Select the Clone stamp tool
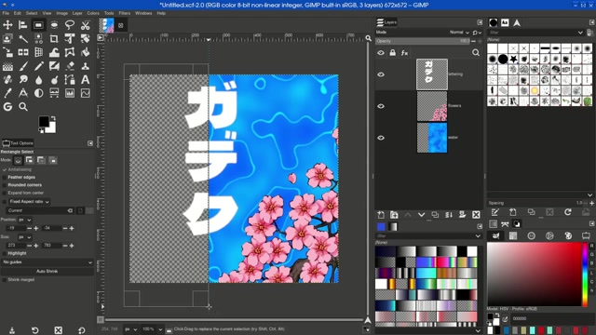The height and width of the screenshot is (335, 596). [x=85, y=66]
